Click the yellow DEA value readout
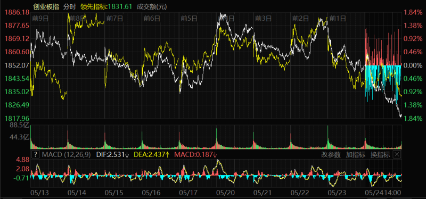The image size is (426, 199). [152, 155]
